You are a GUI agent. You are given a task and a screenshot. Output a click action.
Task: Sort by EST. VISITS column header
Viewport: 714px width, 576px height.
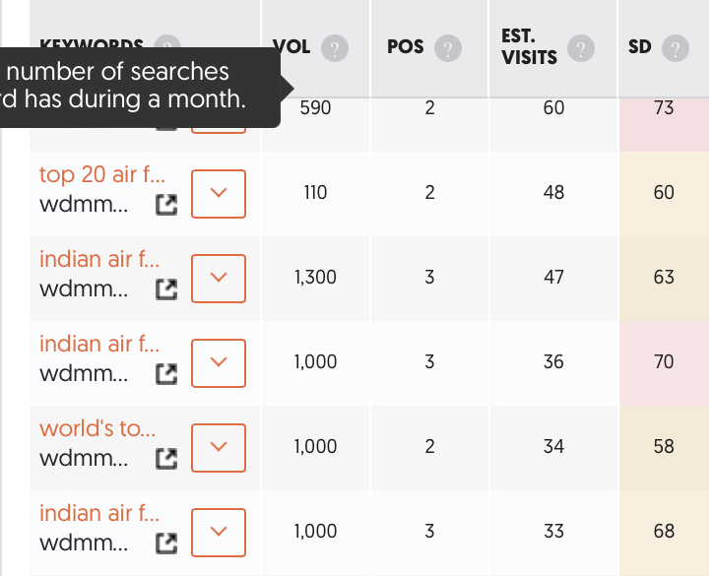click(x=529, y=47)
